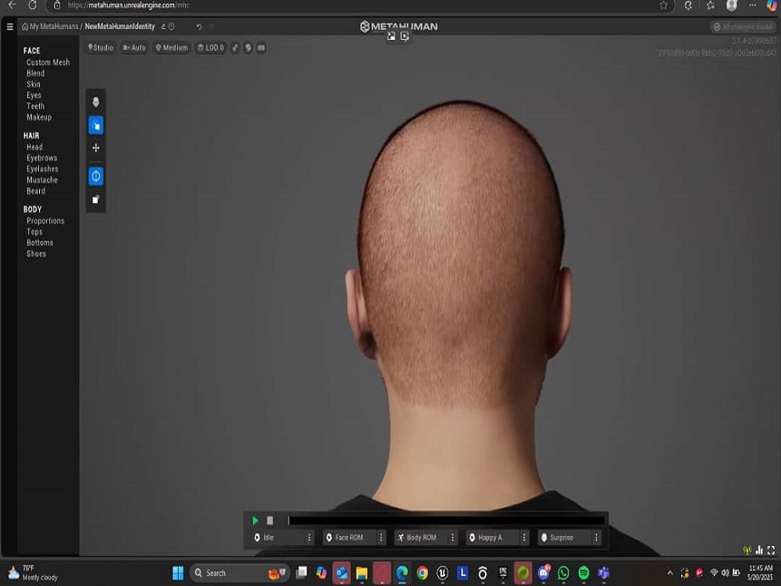The height and width of the screenshot is (586, 781).
Task: Open options menu for Surprise
Action: pyautogui.click(x=596, y=538)
